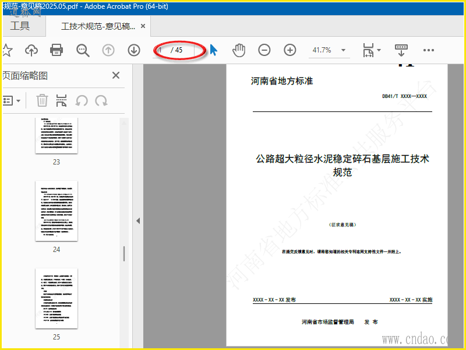Click the 河南省市场监督管理局 text
The height and width of the screenshot is (350, 466).
pyautogui.click(x=328, y=322)
